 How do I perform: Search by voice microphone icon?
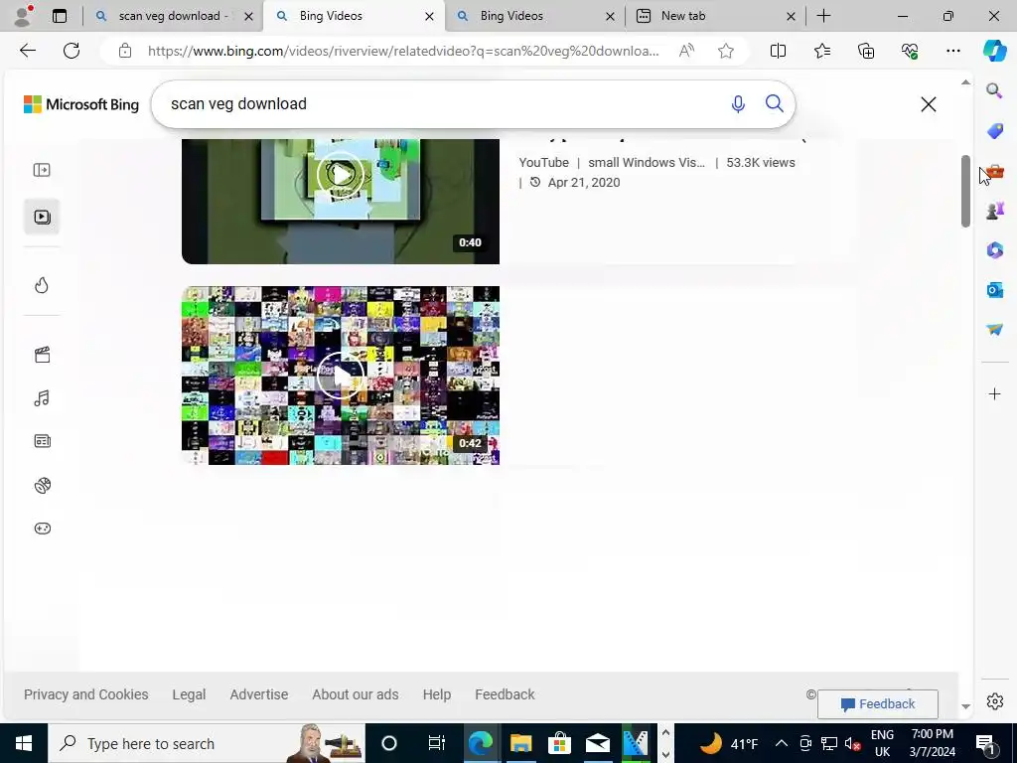coord(738,103)
